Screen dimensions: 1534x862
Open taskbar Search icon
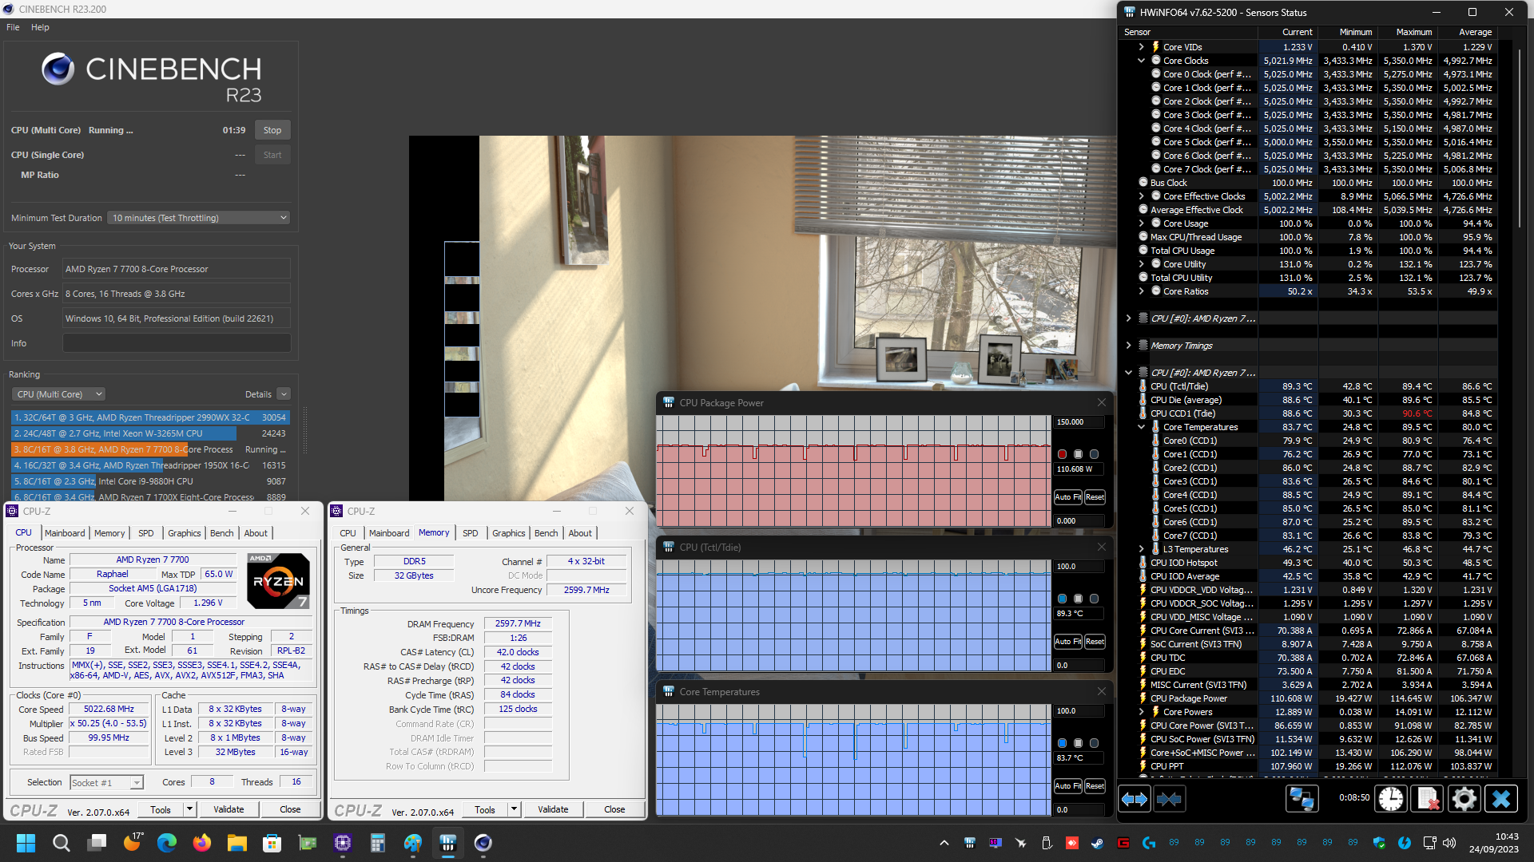point(61,843)
